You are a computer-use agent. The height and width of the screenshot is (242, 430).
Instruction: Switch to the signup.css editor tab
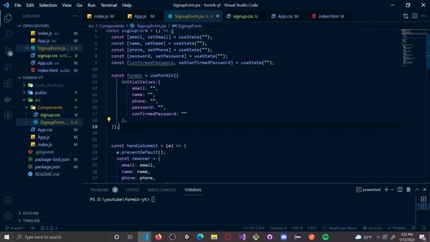(x=243, y=16)
